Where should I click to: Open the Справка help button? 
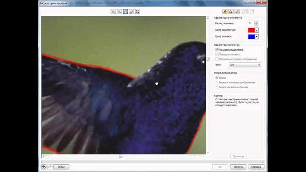tap(256, 167)
